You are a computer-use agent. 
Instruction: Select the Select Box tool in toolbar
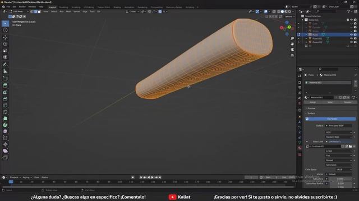(5, 23)
